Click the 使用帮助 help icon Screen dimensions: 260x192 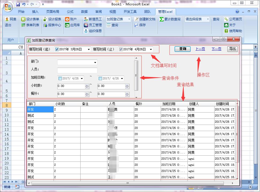coord(226,31)
